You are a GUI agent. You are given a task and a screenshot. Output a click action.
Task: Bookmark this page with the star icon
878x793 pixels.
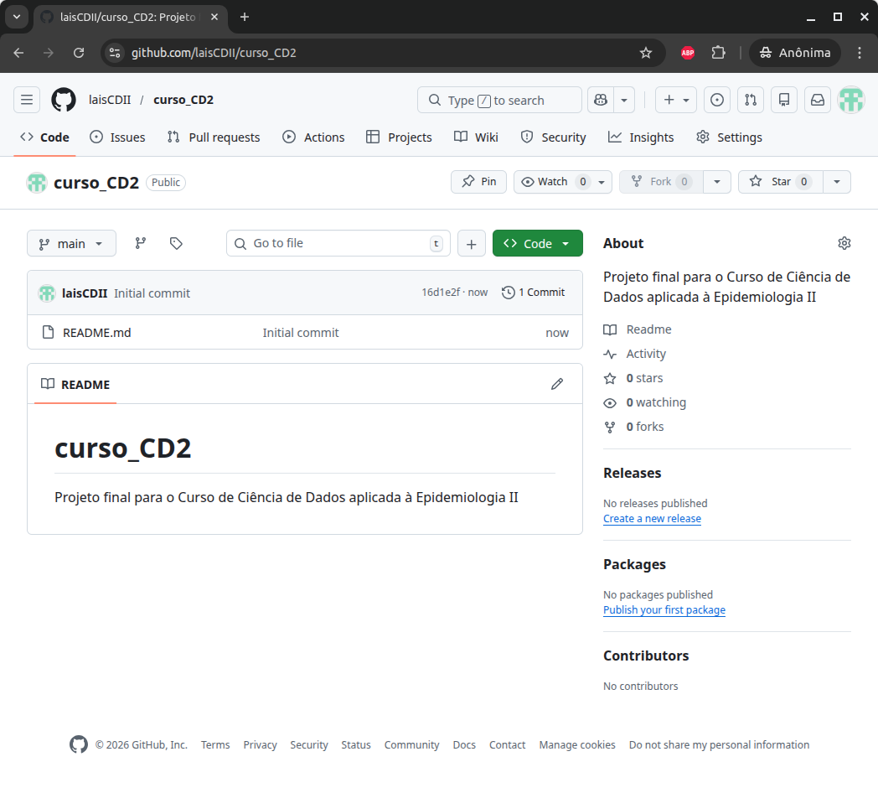(x=646, y=53)
